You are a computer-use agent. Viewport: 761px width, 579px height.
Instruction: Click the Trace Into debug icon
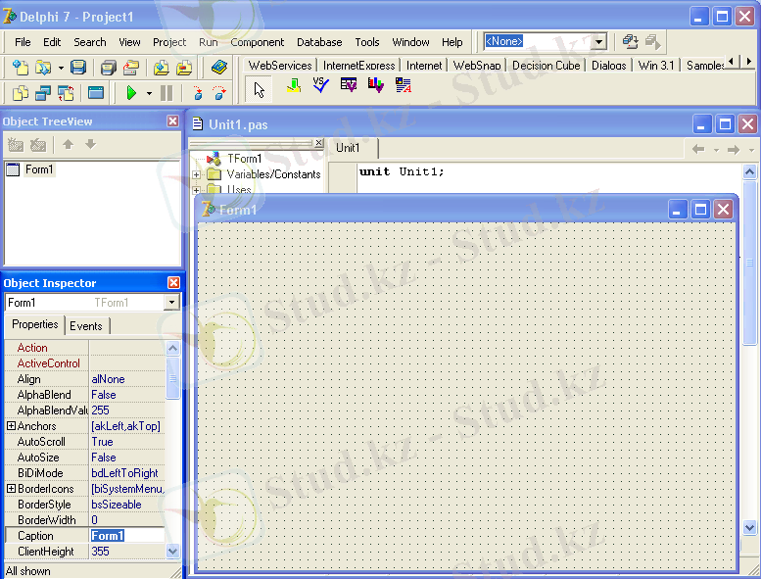click(x=198, y=92)
